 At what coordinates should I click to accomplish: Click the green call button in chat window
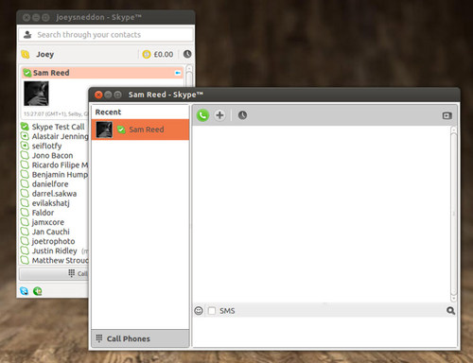click(x=202, y=115)
